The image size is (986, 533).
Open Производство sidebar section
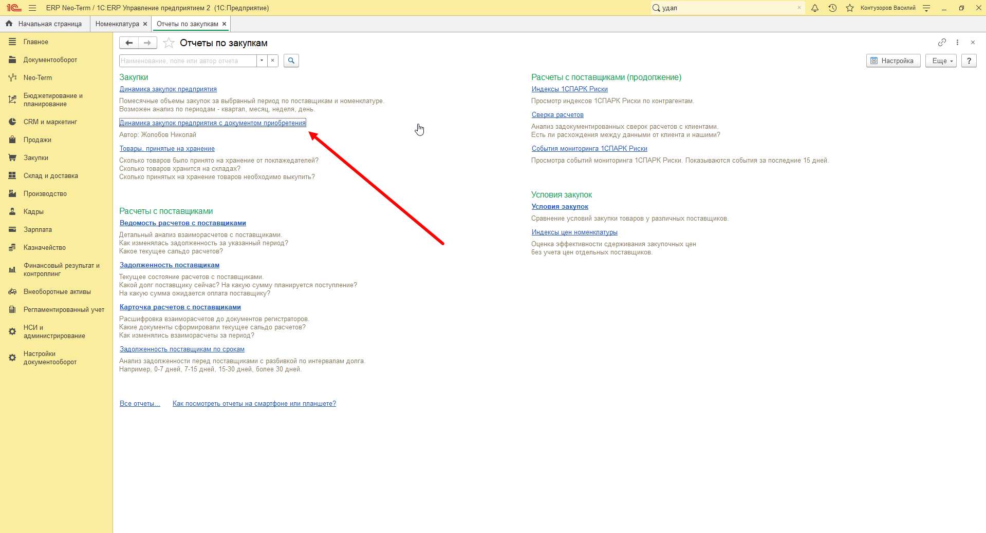pyautogui.click(x=56, y=194)
